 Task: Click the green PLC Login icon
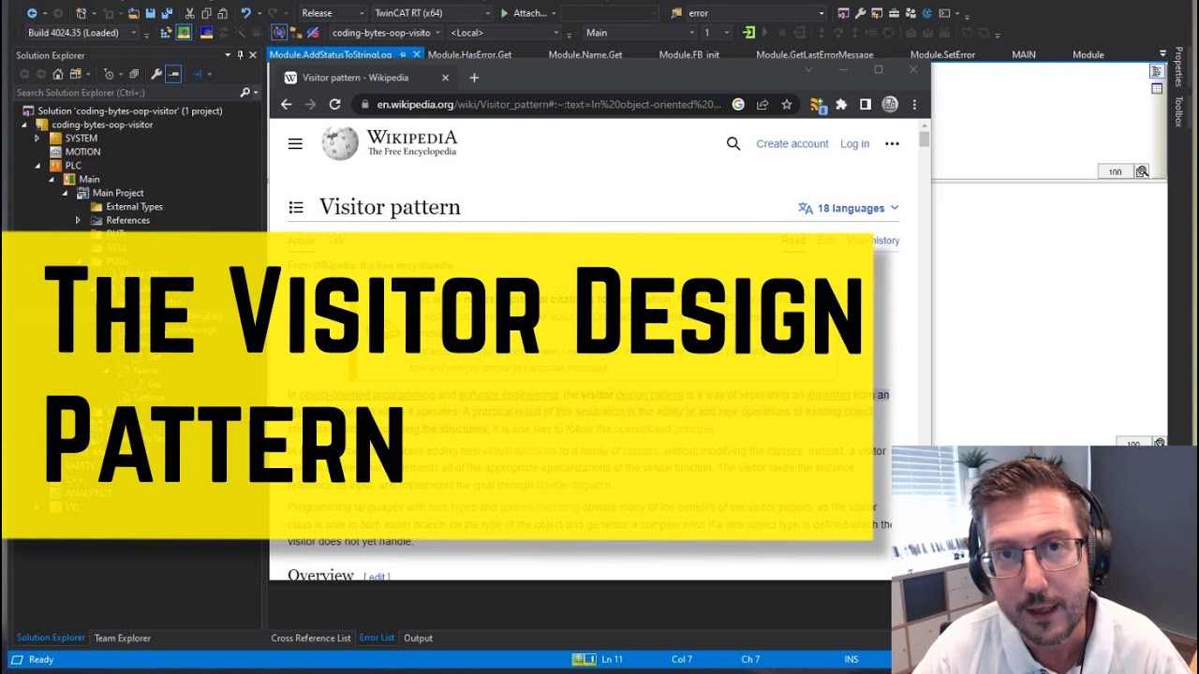748,33
